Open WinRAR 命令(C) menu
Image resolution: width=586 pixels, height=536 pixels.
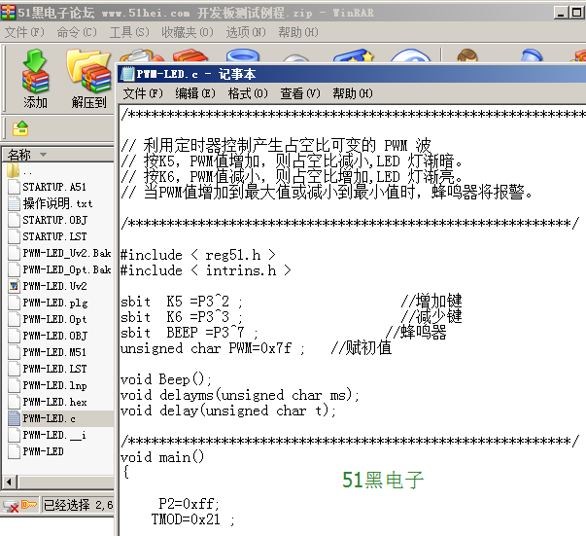[77, 32]
